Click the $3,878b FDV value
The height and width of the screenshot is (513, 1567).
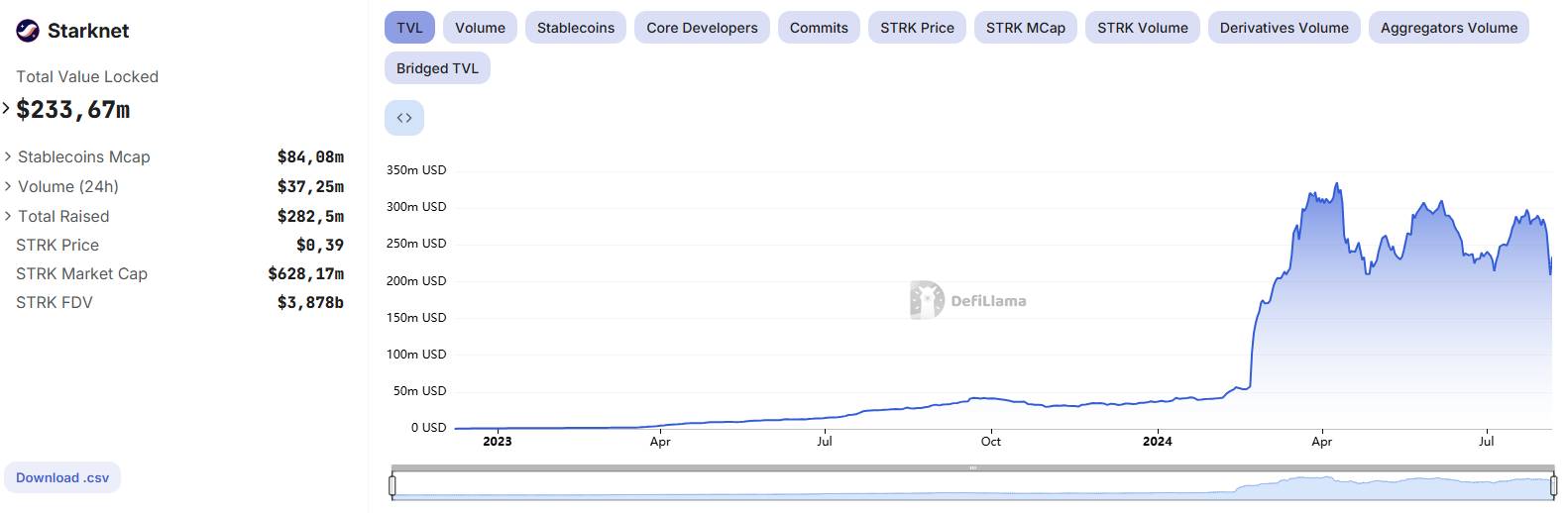(x=310, y=302)
